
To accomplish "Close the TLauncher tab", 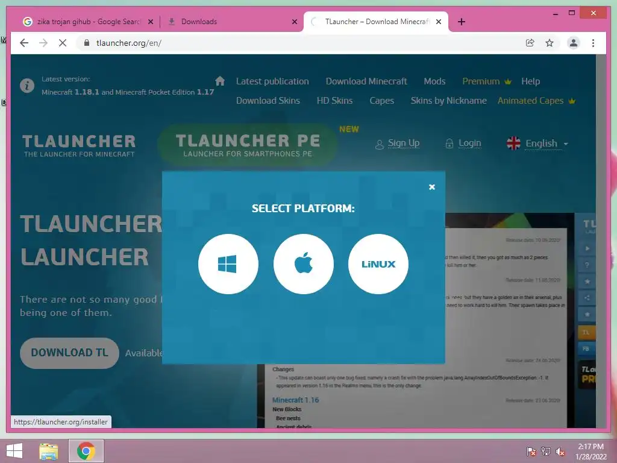I will pos(439,22).
